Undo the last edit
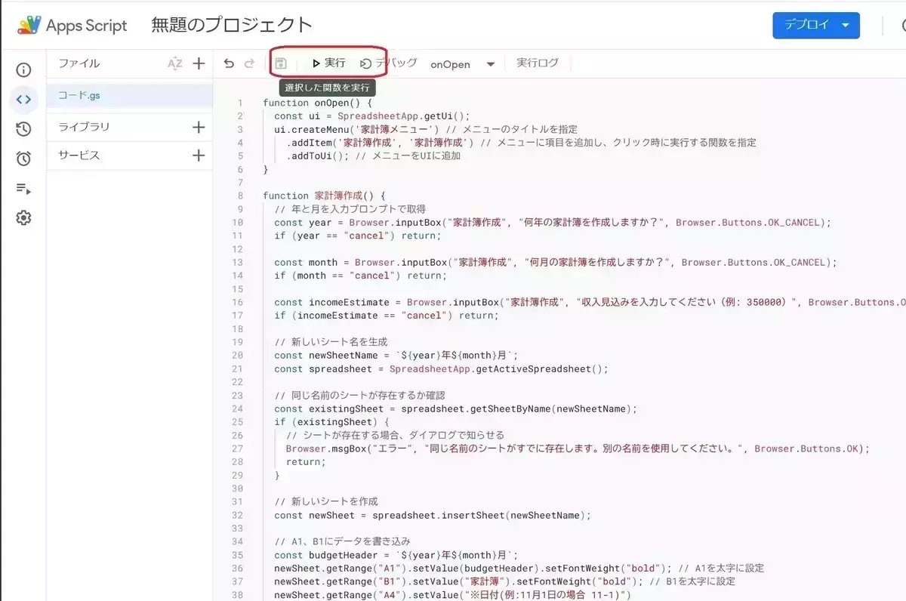This screenshot has width=906, height=601. 229,63
